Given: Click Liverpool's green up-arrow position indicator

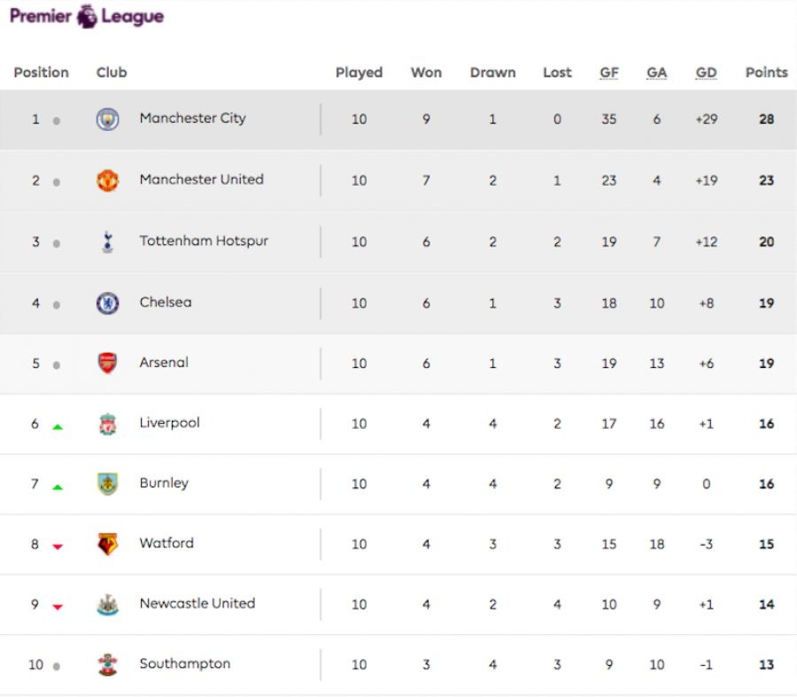Looking at the screenshot, I should pos(58,426).
